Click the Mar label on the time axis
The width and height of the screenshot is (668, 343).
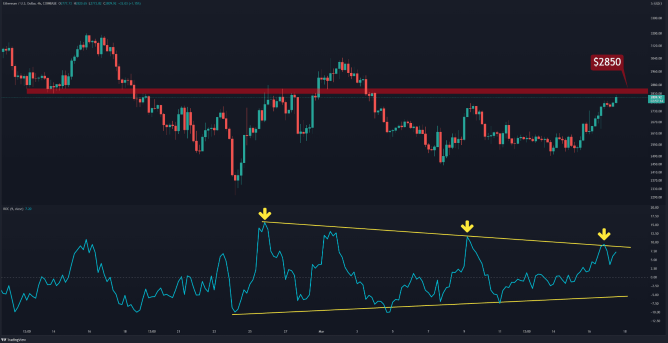click(321, 332)
